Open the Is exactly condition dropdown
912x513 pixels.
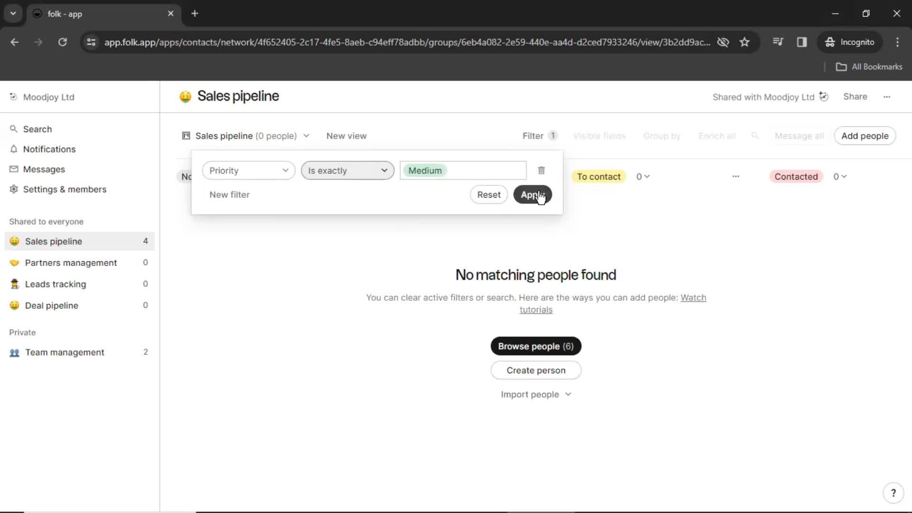coord(347,171)
